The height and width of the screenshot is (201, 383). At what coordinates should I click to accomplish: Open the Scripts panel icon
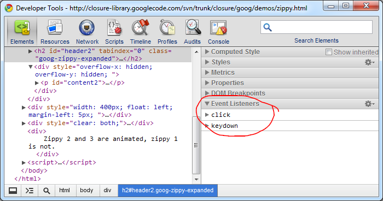coord(114,27)
